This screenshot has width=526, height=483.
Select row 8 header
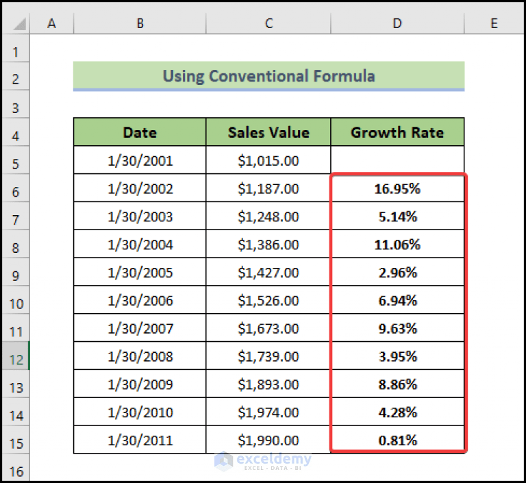[16, 244]
